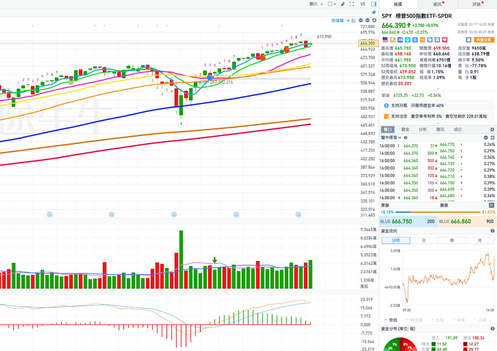Viewport: 497px width, 351px height.
Task: Click the 資金分布 help question icon
Action: click(492, 329)
